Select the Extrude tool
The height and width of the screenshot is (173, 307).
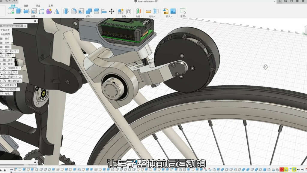click(19, 11)
